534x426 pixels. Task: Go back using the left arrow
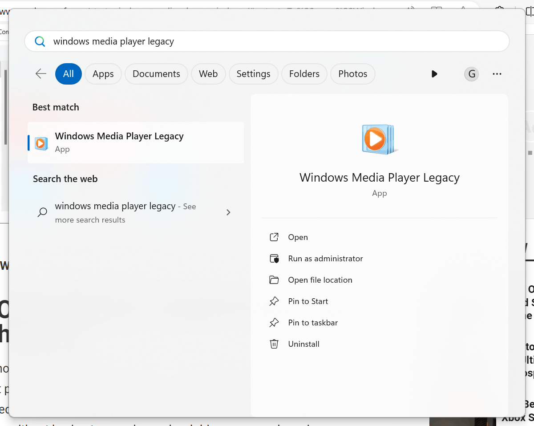pos(41,74)
